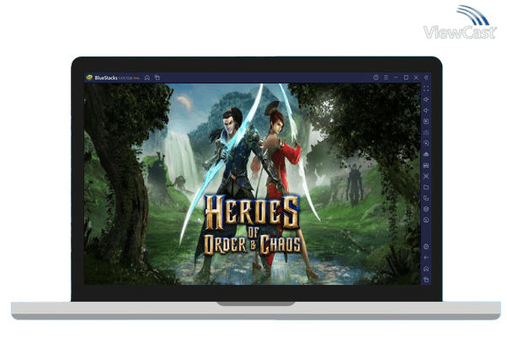This screenshot has height=349, width=507.
Task: Click the BlueStacks logo in the title bar
Action: click(89, 78)
